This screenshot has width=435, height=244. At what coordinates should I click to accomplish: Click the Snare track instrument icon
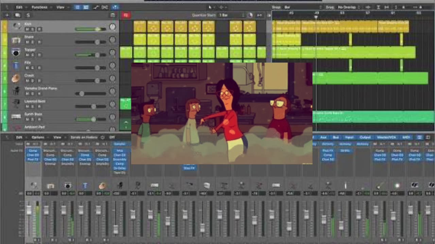pos(16,40)
